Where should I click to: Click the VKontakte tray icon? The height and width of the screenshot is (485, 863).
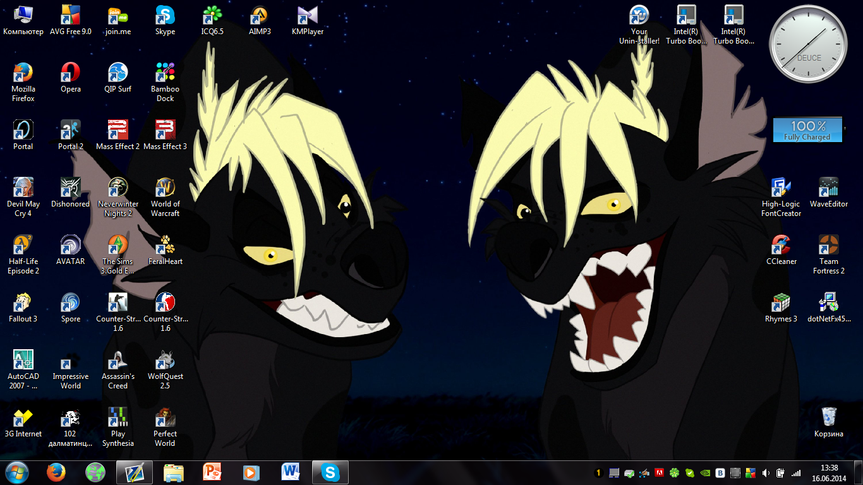click(720, 473)
